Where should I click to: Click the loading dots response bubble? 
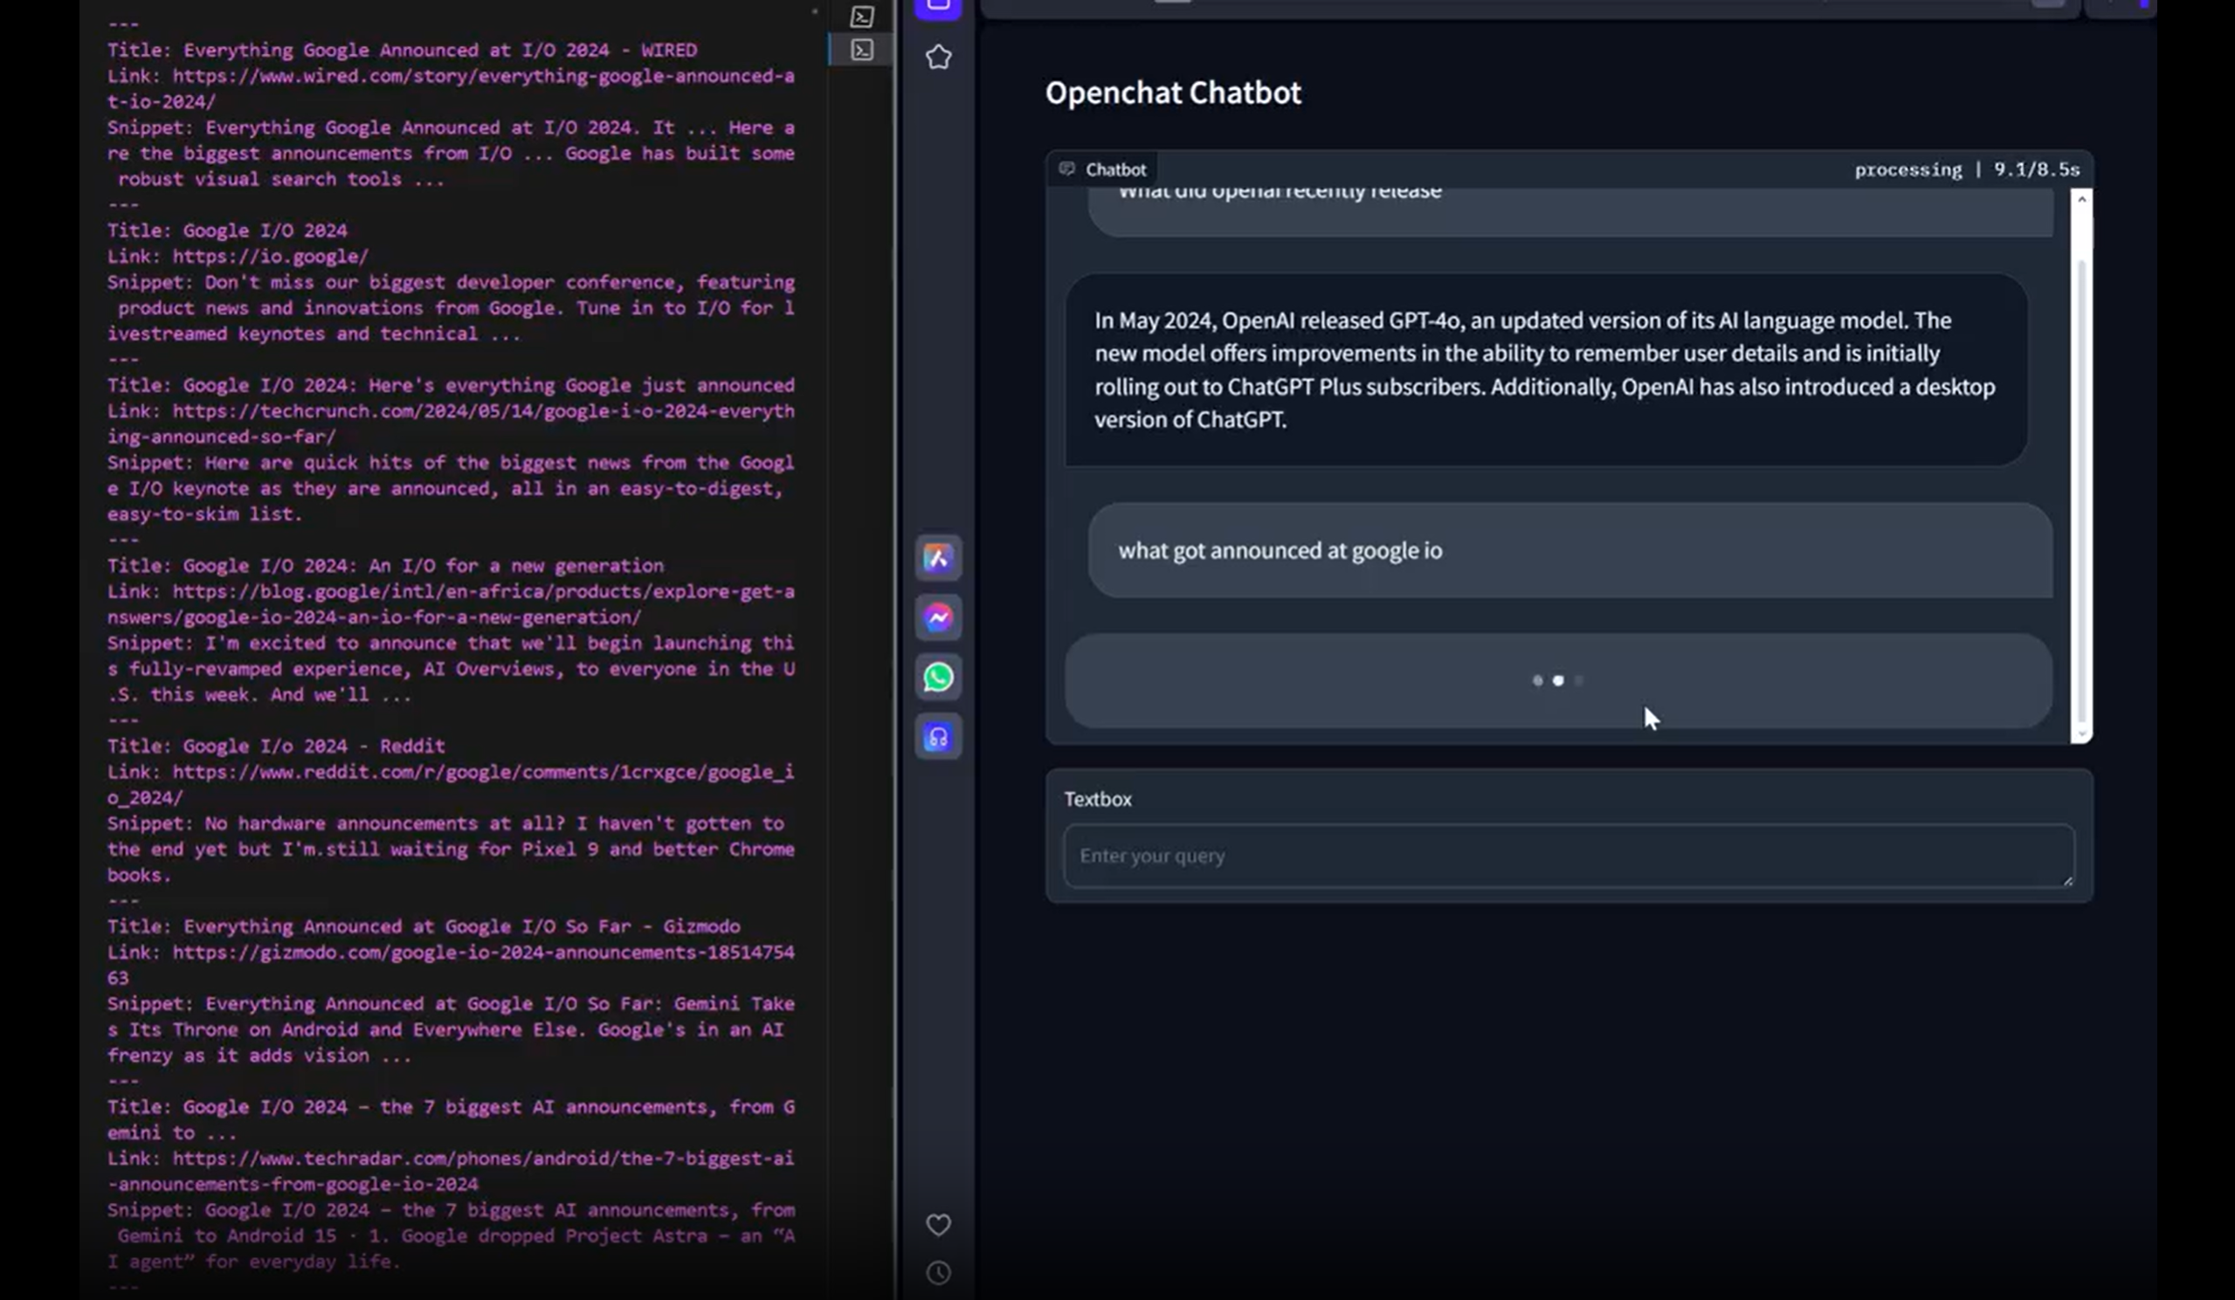click(x=1558, y=680)
